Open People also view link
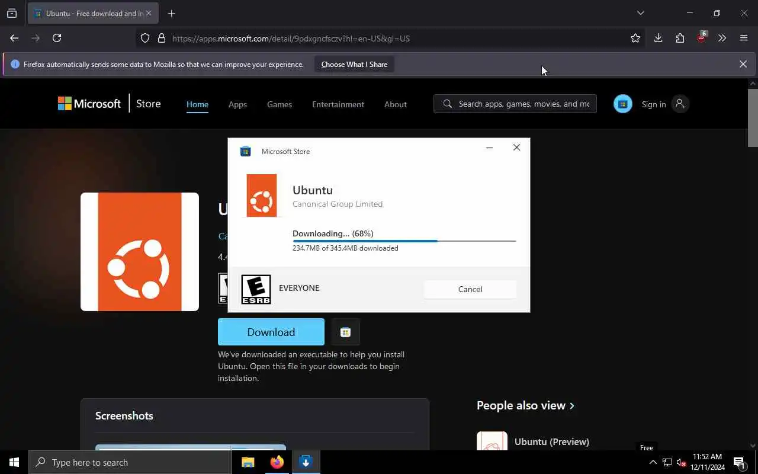Viewport: 758px width, 474px height. [525, 405]
